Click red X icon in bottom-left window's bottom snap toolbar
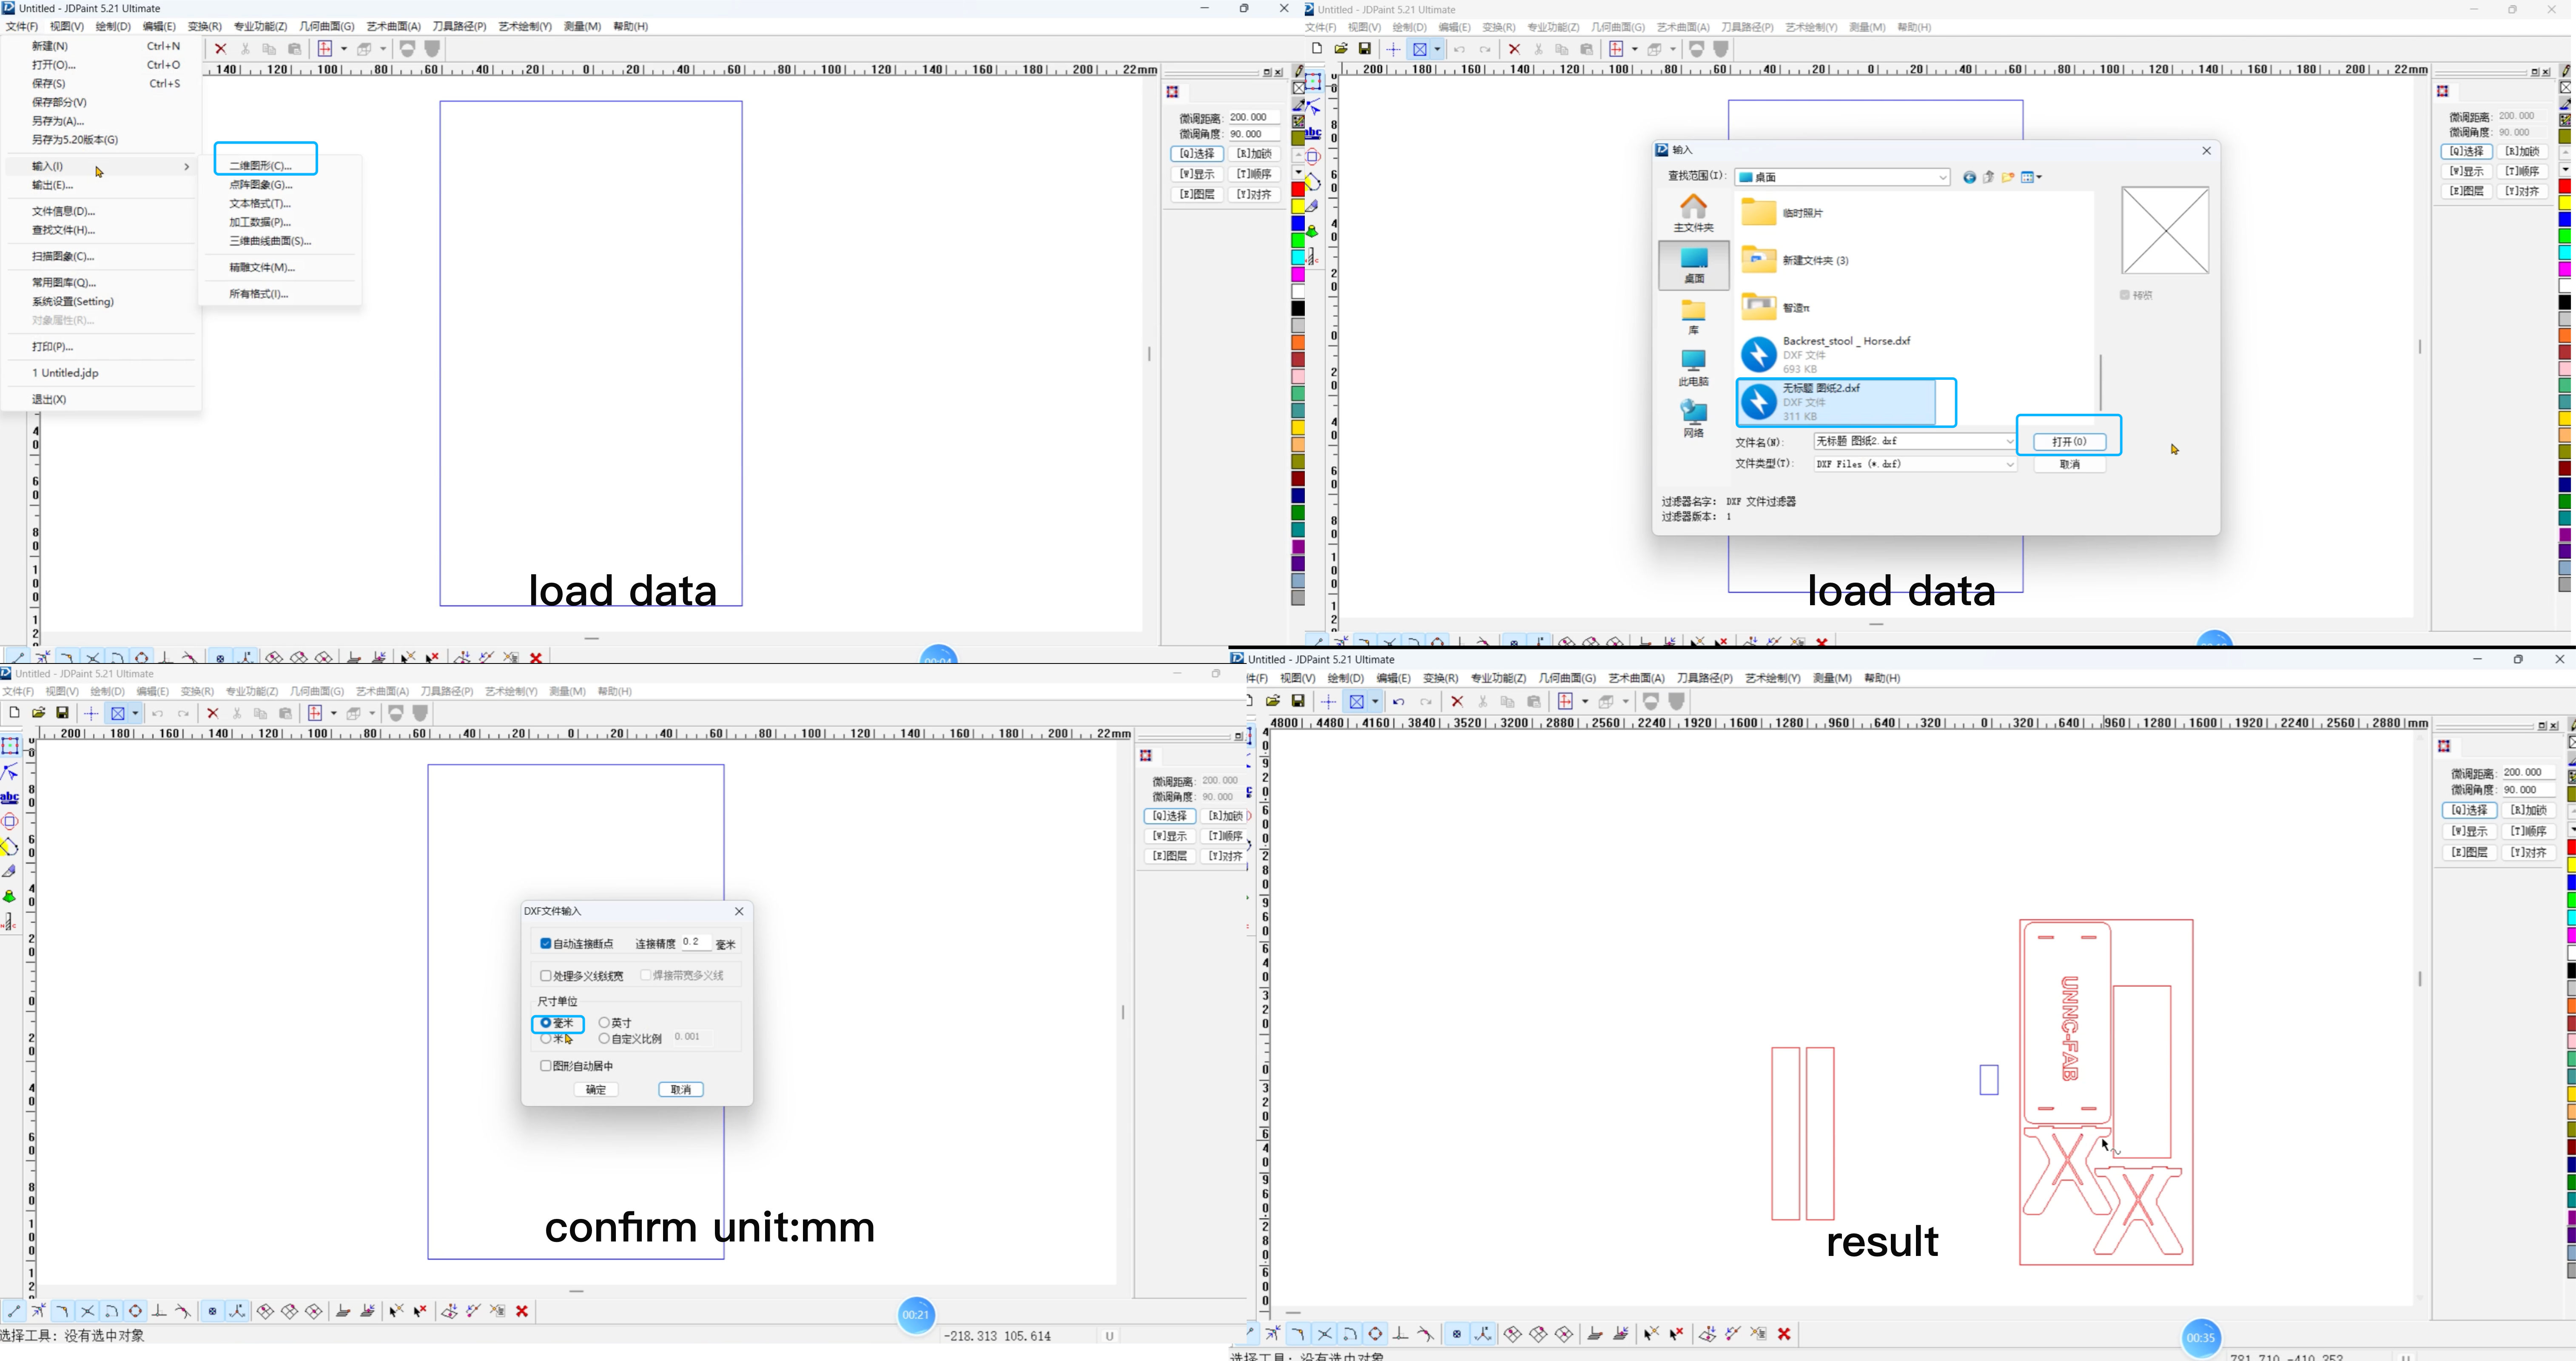This screenshot has height=1361, width=2576. click(x=522, y=1311)
